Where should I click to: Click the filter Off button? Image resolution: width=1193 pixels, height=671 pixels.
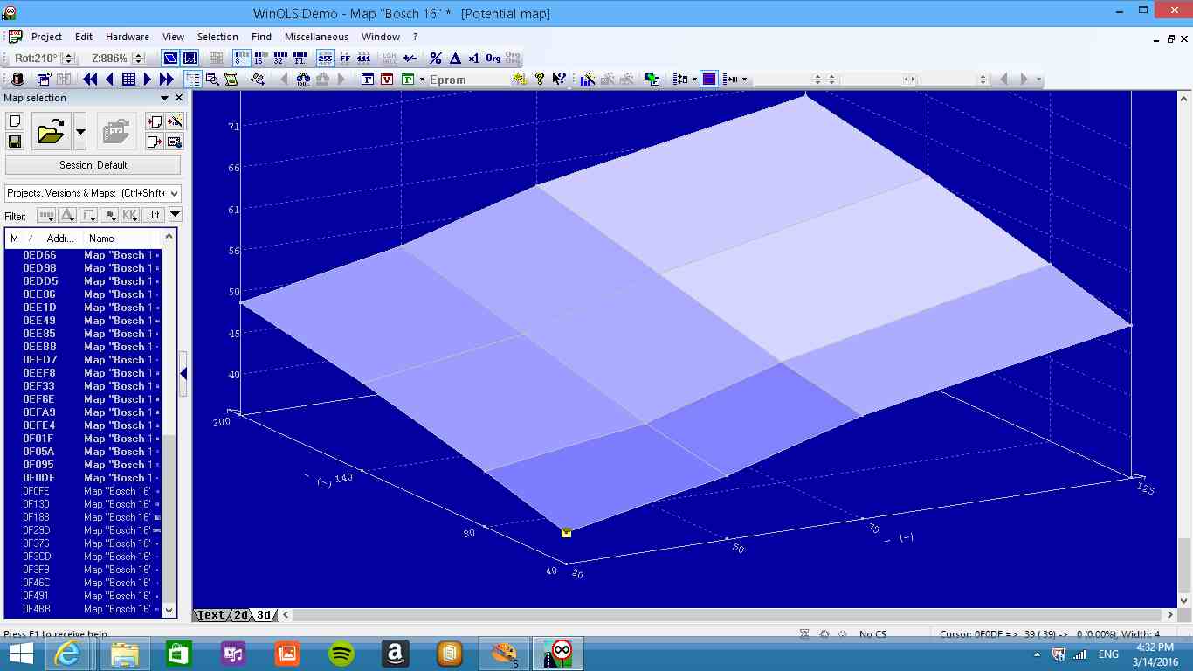point(153,215)
